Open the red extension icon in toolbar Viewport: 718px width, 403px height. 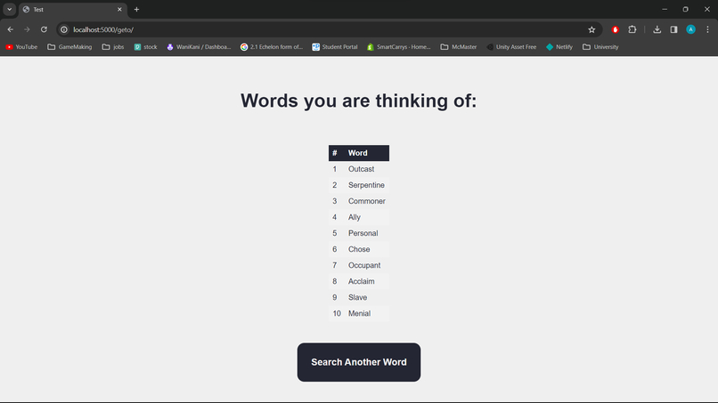615,29
